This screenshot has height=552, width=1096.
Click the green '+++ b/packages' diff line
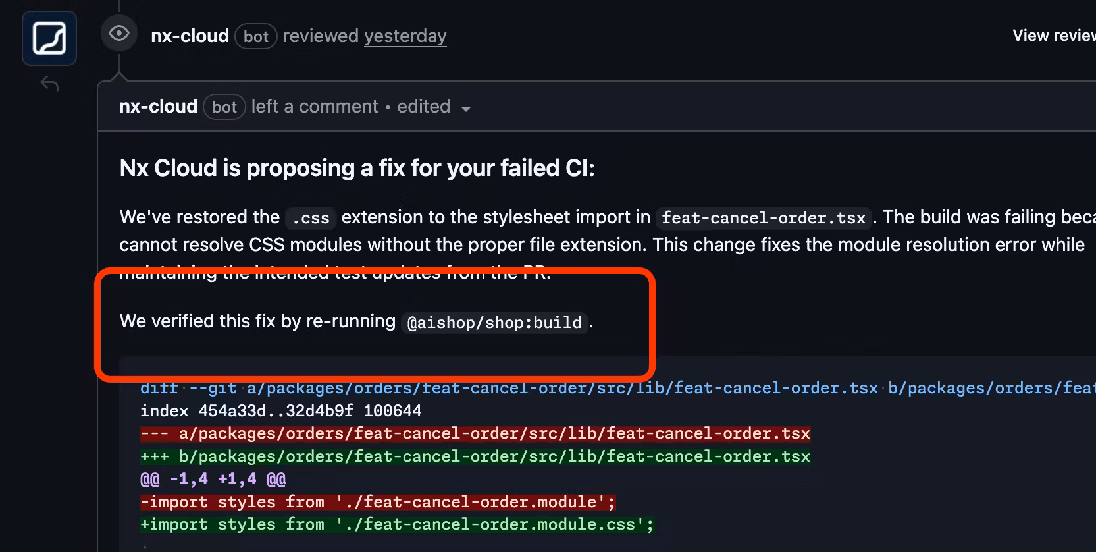[475, 456]
